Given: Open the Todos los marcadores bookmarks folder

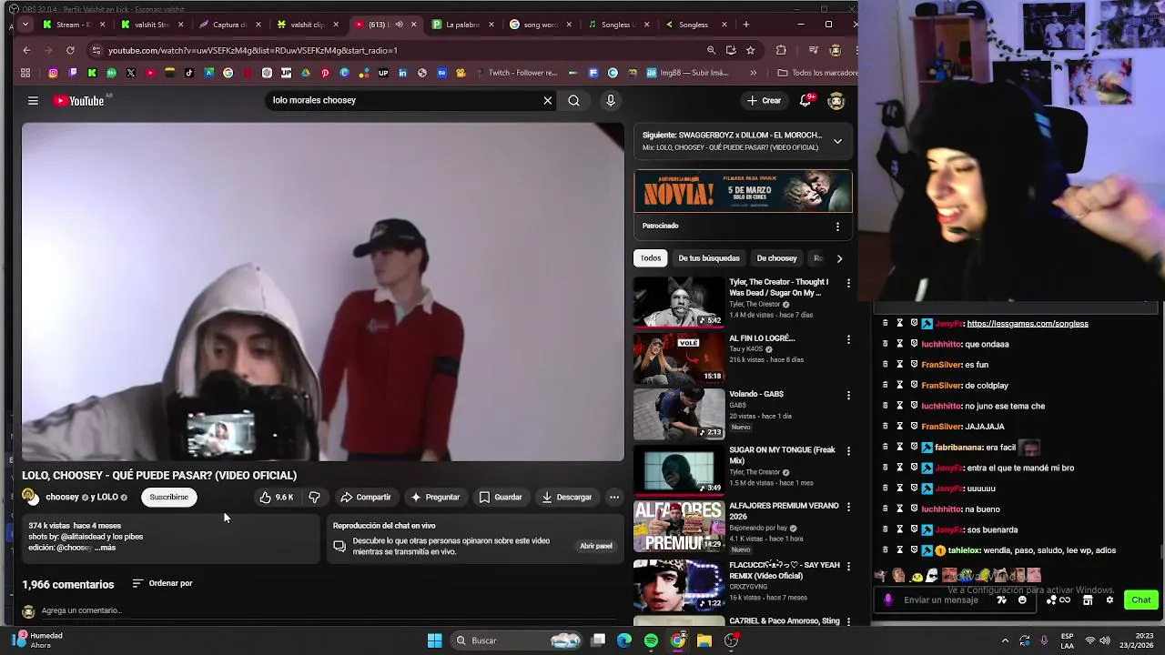Looking at the screenshot, I should [x=817, y=73].
